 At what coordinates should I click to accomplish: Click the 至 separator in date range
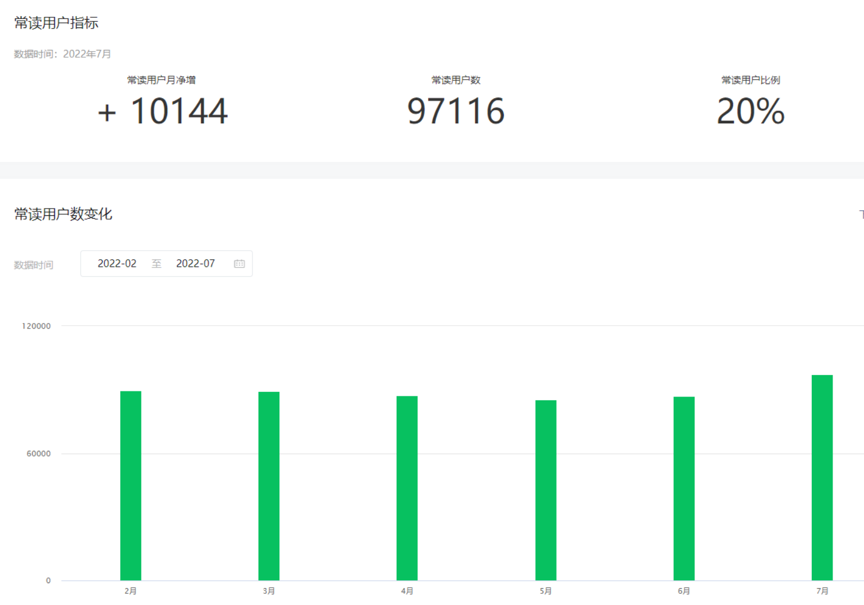[x=157, y=264]
